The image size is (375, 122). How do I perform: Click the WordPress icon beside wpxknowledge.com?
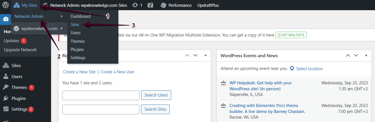[17, 29]
